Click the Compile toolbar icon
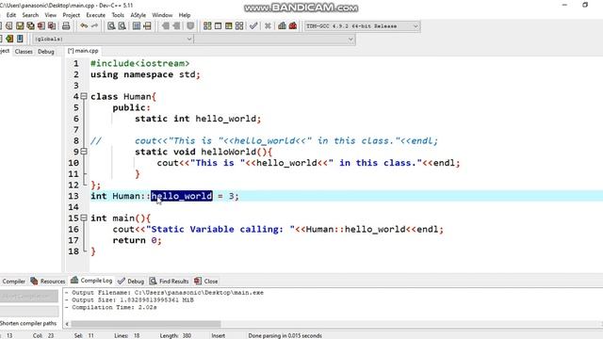The image size is (603, 339). pos(207,26)
